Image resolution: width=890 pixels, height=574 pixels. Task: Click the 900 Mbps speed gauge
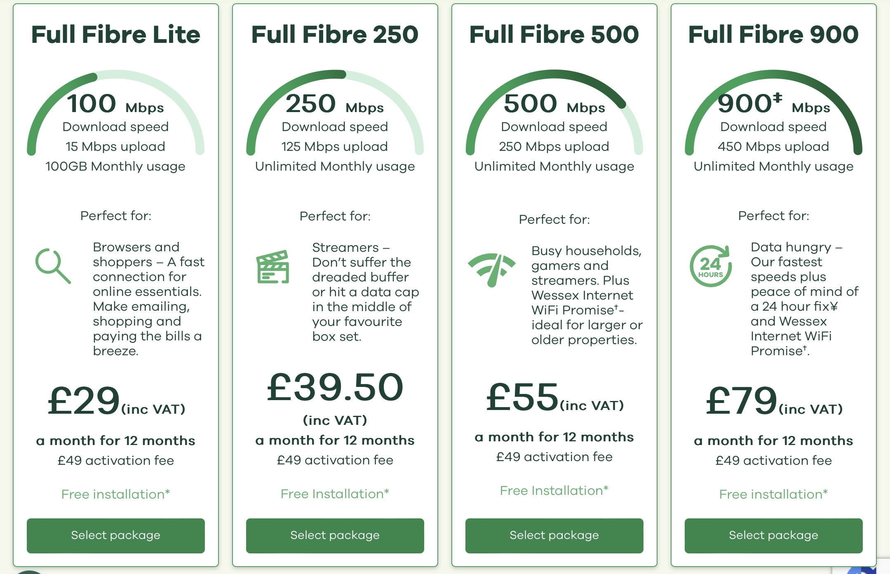[x=774, y=112]
